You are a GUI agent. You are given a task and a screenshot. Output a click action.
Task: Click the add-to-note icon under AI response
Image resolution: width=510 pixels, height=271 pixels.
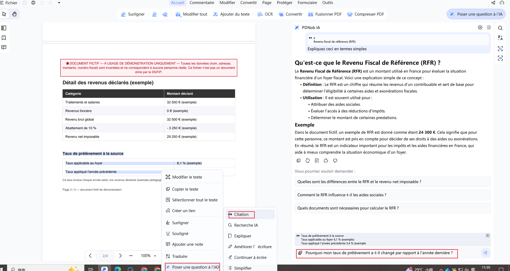coord(317,161)
